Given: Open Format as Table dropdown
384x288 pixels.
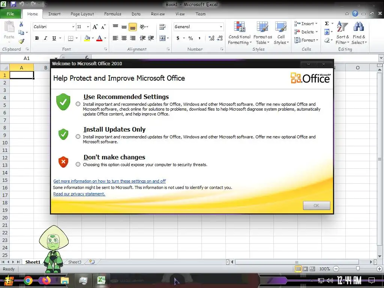Looking at the screenshot, I should coord(262,33).
